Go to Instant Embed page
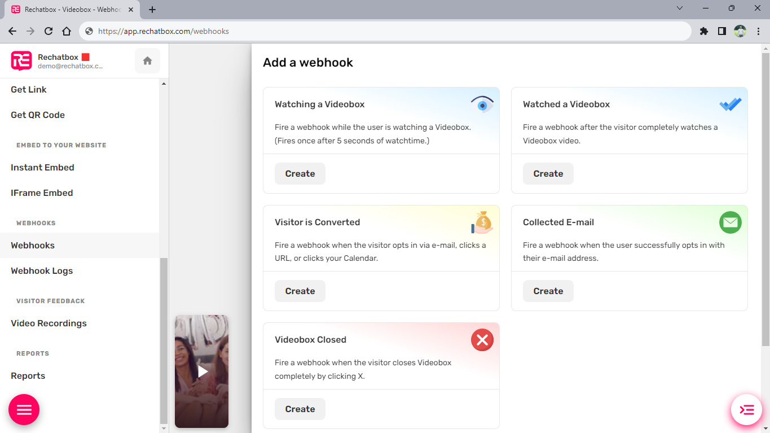Image resolution: width=770 pixels, height=433 pixels. click(x=42, y=168)
